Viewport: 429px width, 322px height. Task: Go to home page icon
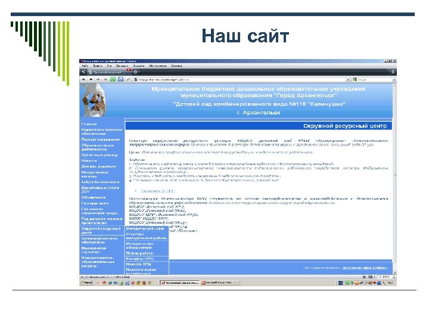point(120,80)
